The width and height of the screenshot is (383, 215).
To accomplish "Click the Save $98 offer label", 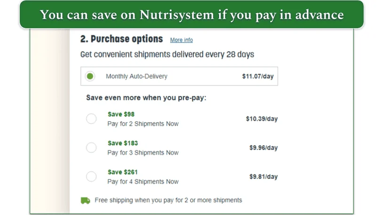I will point(121,114).
